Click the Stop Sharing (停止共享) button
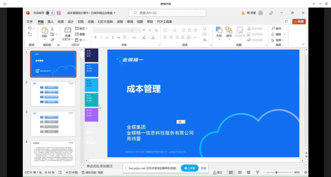Viewport: 331px width, 177px height. (189, 168)
